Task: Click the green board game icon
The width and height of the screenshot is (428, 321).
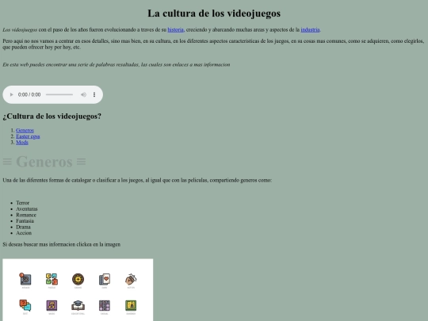Action: pos(131,305)
